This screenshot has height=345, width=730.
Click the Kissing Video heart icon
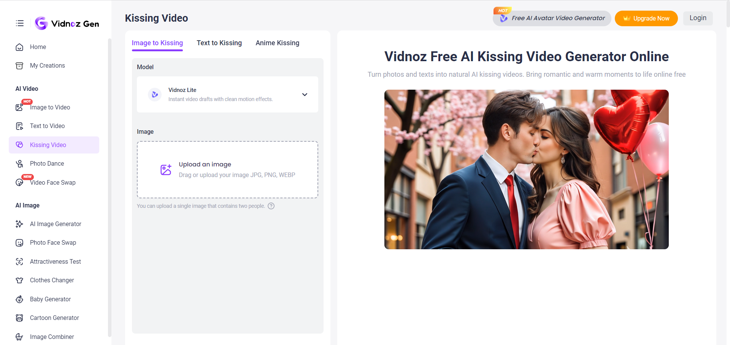19,145
